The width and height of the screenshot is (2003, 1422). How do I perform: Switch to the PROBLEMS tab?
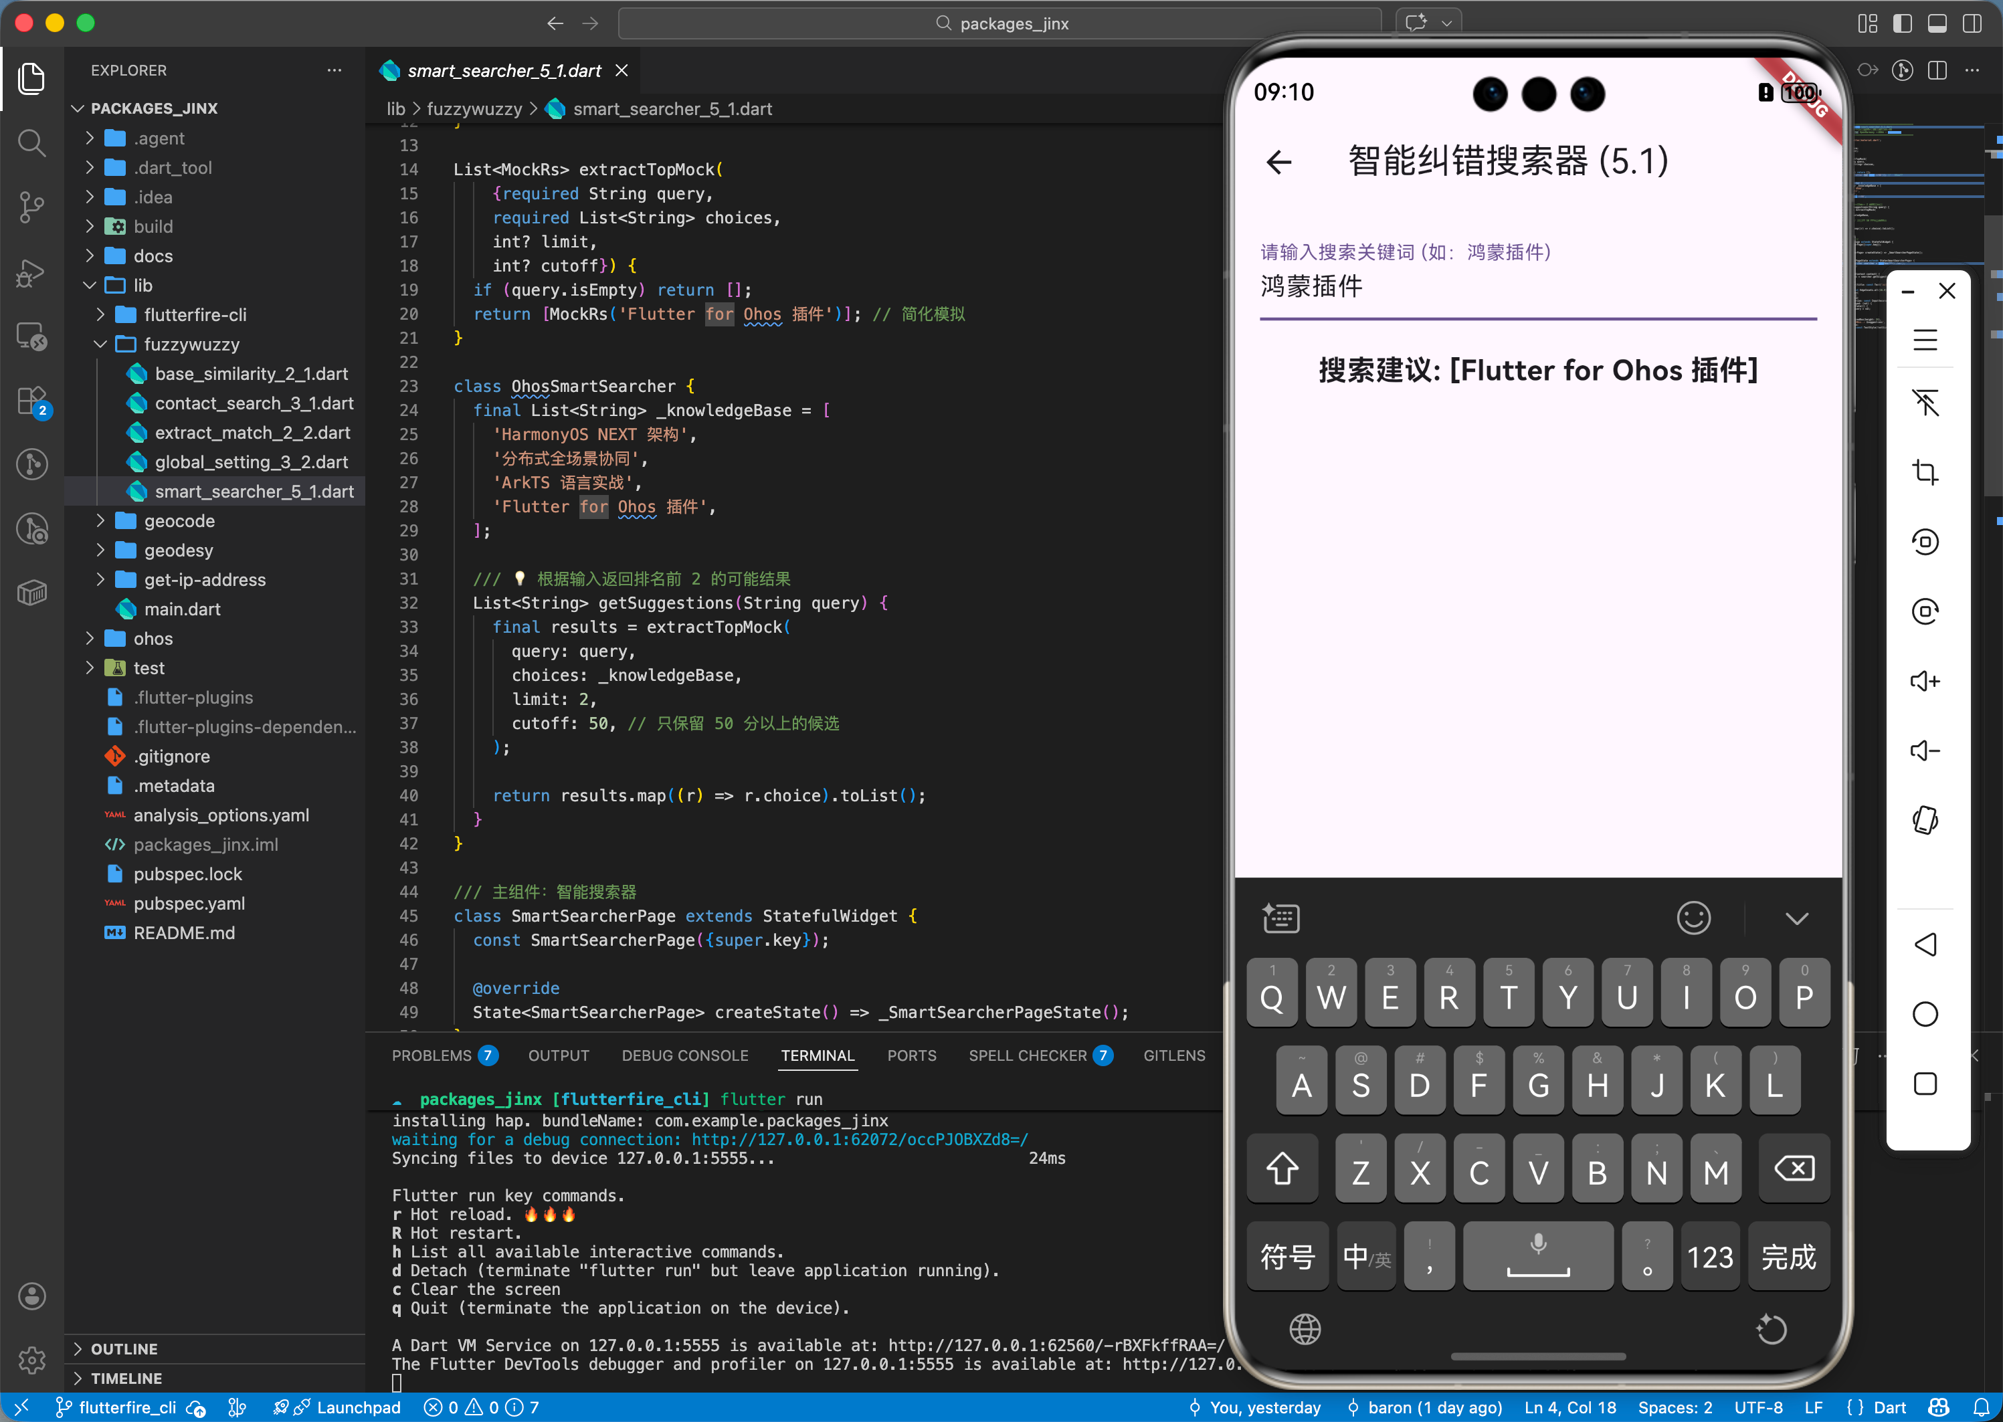pos(431,1056)
